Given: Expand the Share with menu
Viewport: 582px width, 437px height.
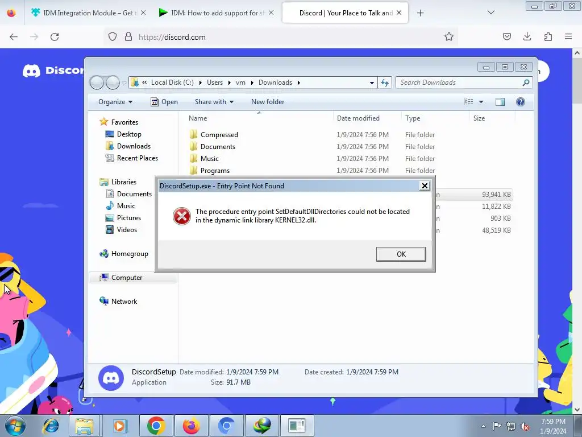Looking at the screenshot, I should (x=214, y=102).
